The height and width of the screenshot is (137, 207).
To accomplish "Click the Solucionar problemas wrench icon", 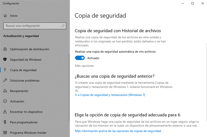I will [x=5, y=81].
